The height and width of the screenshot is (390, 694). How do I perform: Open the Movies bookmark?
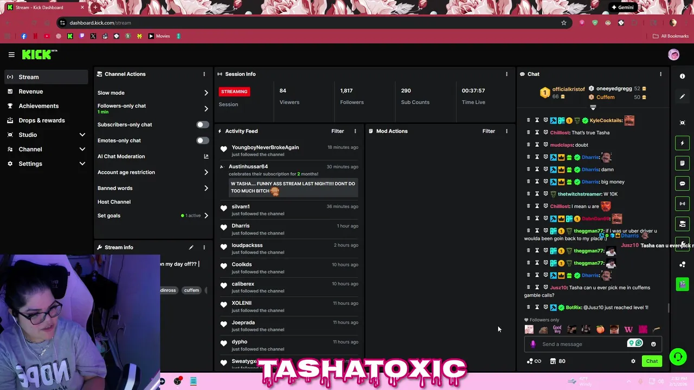coord(159,36)
